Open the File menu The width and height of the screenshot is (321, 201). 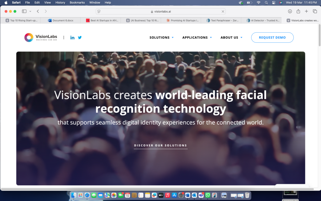tap(28, 3)
